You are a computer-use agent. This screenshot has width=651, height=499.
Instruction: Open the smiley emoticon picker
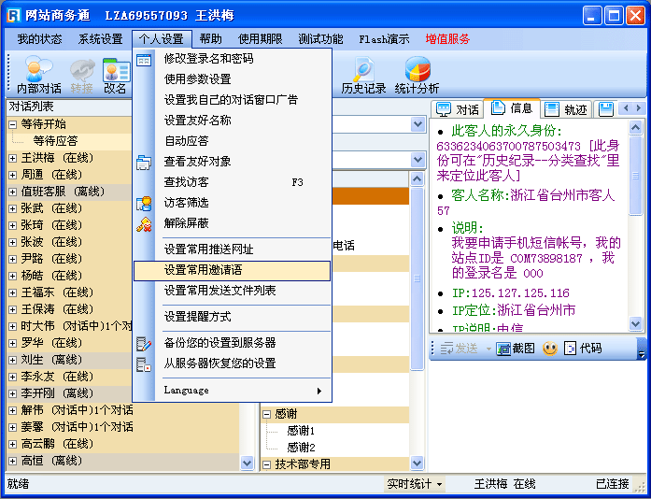(x=550, y=349)
